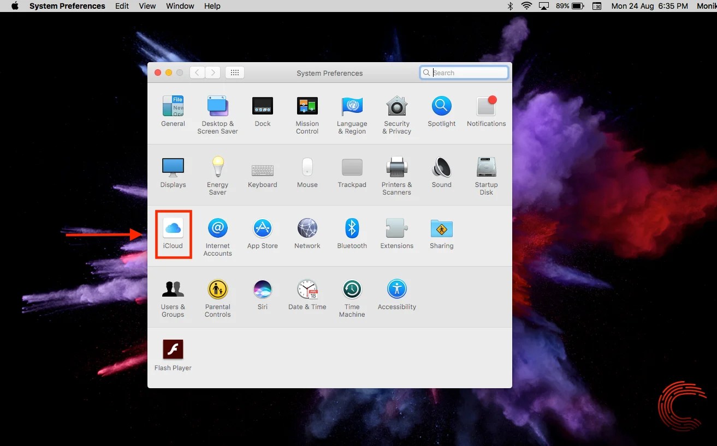This screenshot has width=717, height=446.
Task: Click the Show All grid button
Action: (234, 72)
